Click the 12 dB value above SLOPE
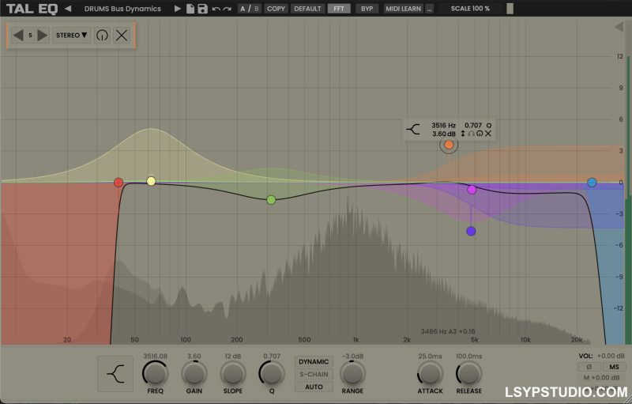The height and width of the screenshot is (404, 632). (x=233, y=356)
